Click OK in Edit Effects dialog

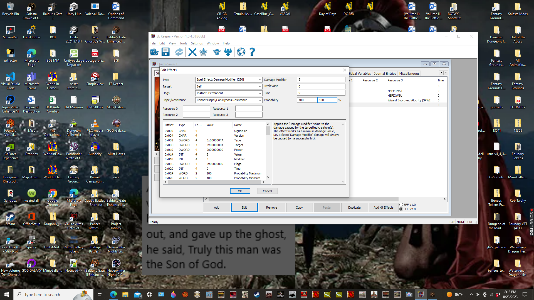(x=240, y=191)
